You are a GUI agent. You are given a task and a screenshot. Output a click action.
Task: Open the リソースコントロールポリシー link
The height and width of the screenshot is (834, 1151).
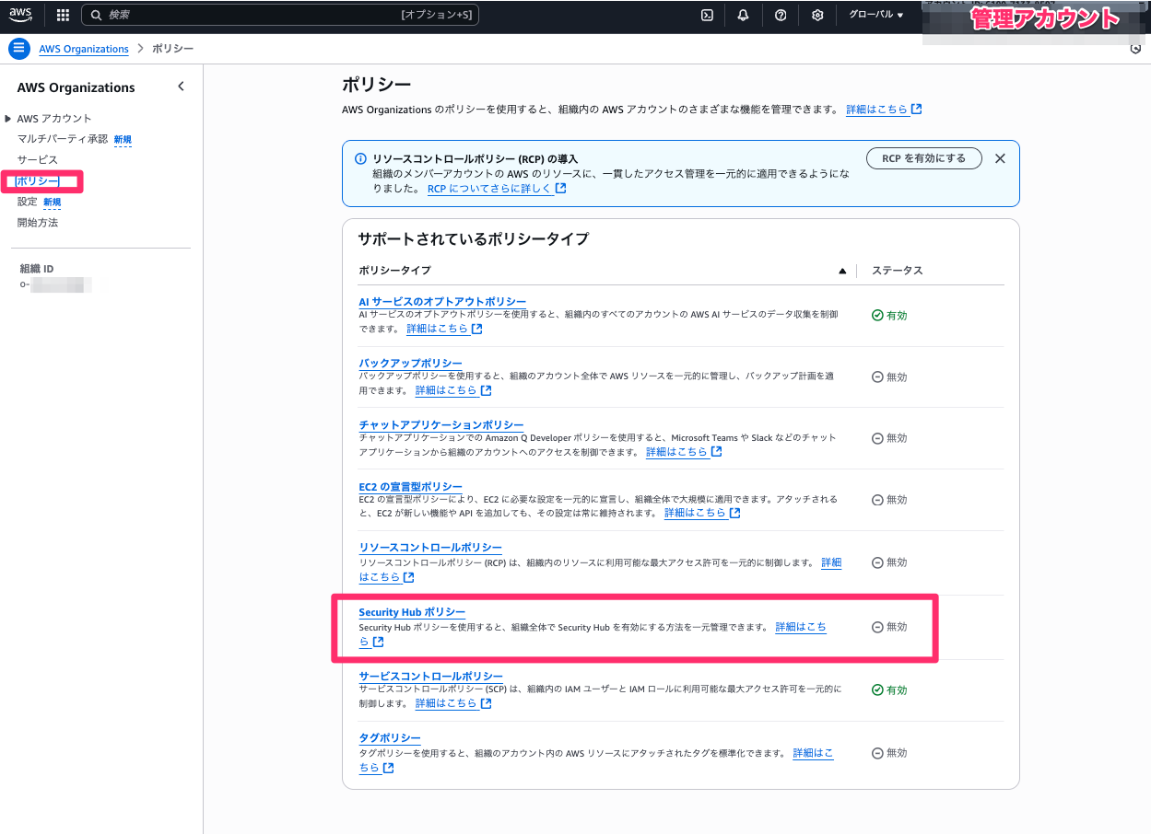pyautogui.click(x=430, y=548)
